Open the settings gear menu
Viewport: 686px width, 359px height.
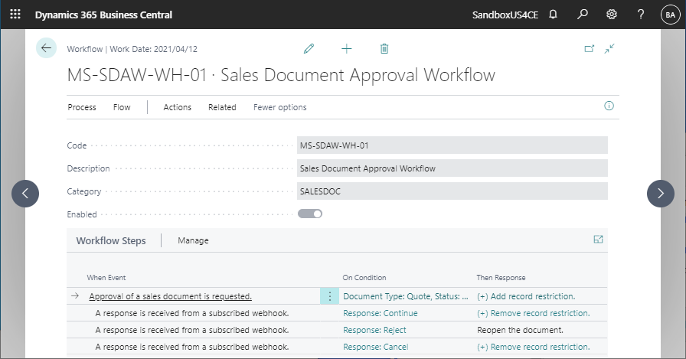tap(612, 15)
